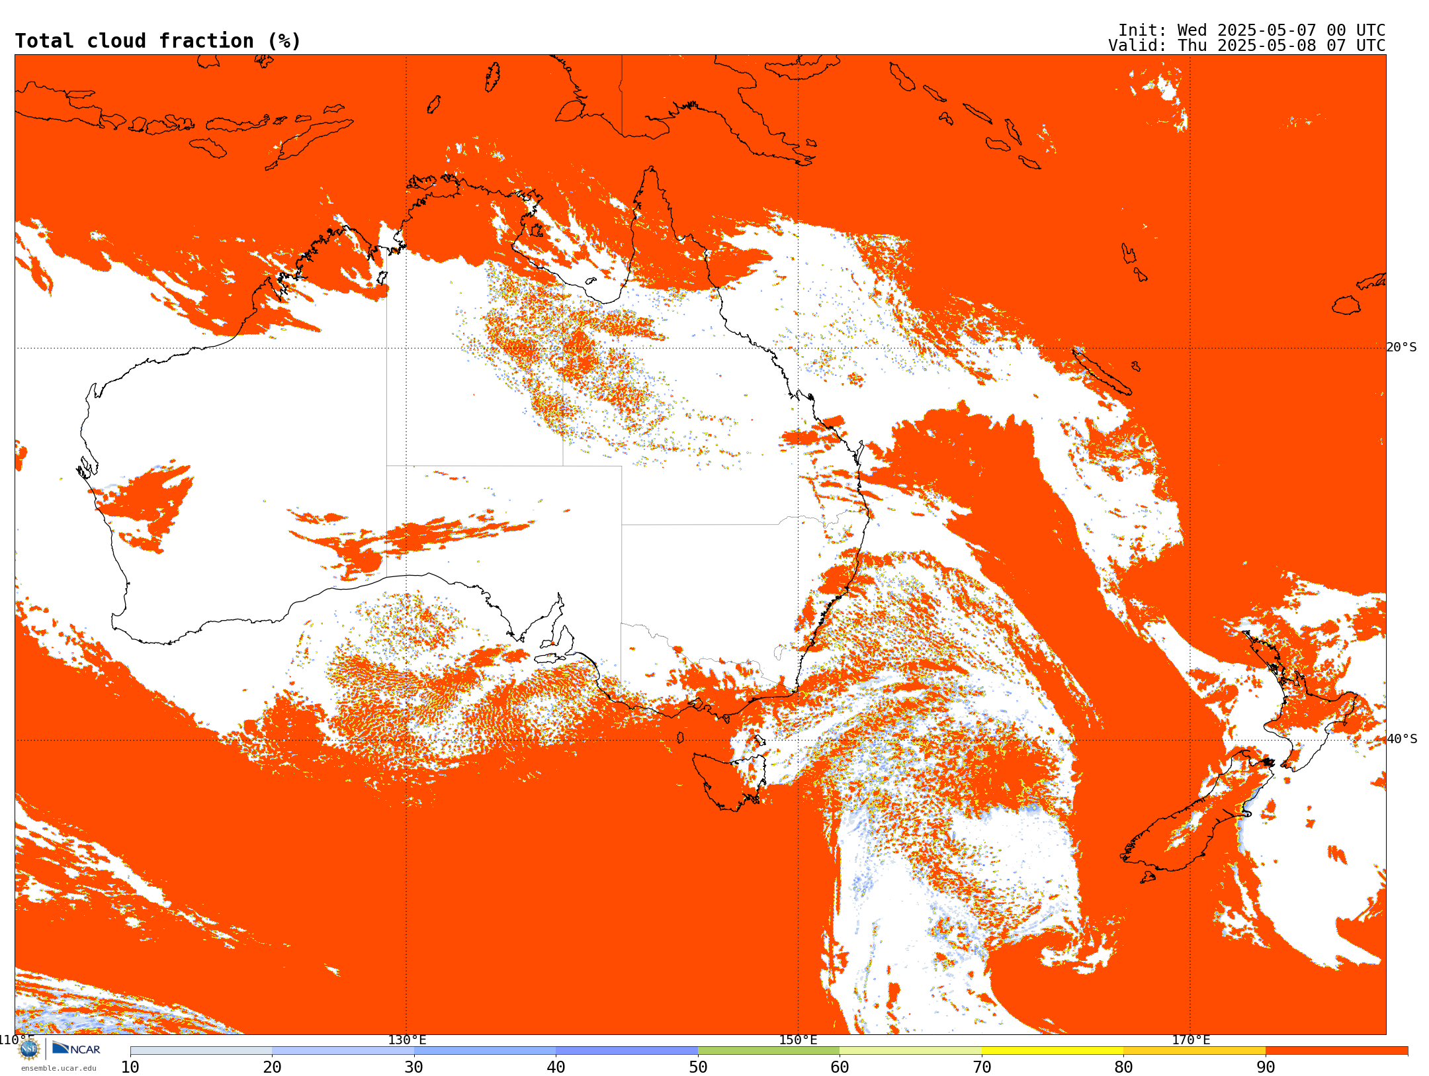Viewport: 1429px width, 1076px height.
Task: Click the 170°E longitude label
Action: pos(1191,1040)
